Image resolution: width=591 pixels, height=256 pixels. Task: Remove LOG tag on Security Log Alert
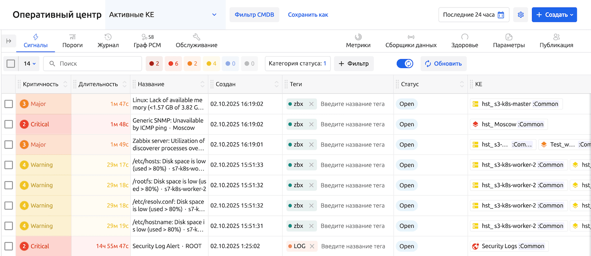pyautogui.click(x=312, y=246)
